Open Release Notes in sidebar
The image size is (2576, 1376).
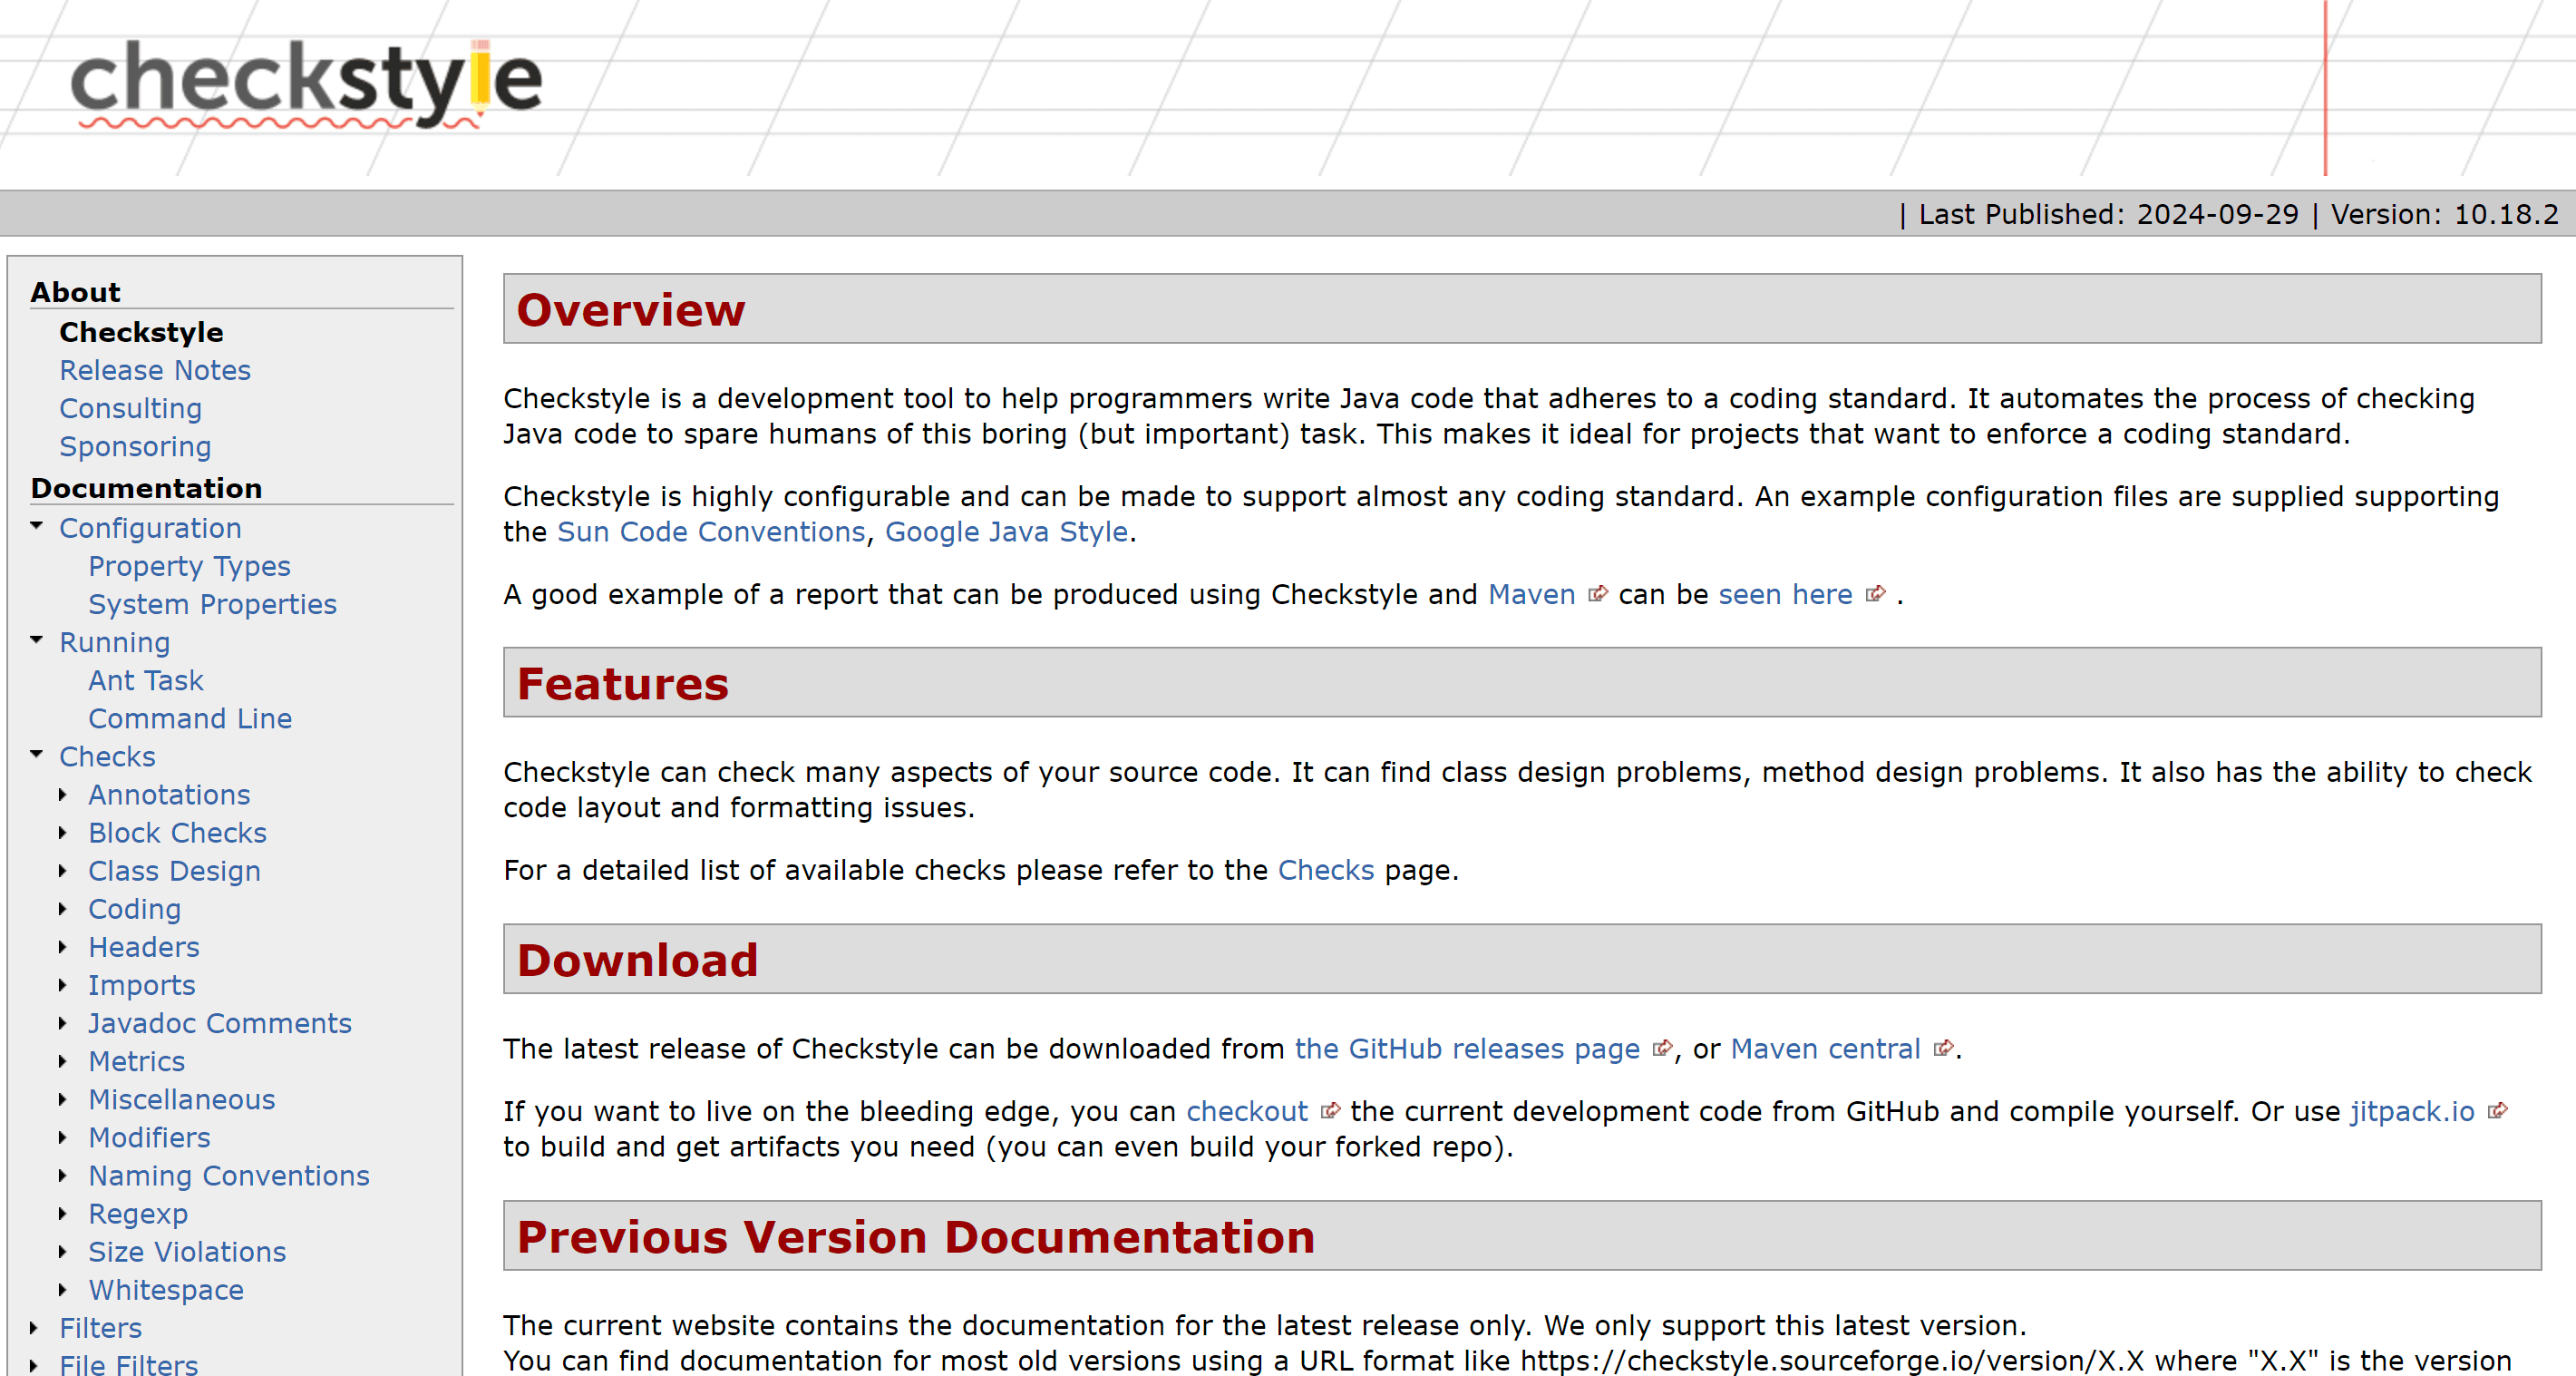pyautogui.click(x=155, y=370)
